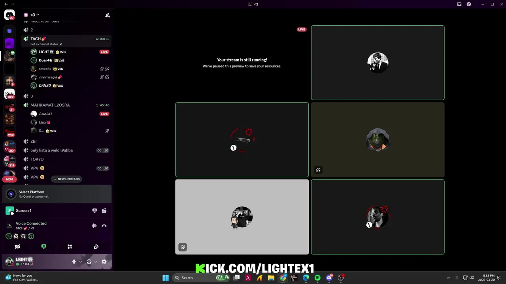Open Discord direct messages home icon
Image resolution: width=506 pixels, height=284 pixels.
pos(9,15)
